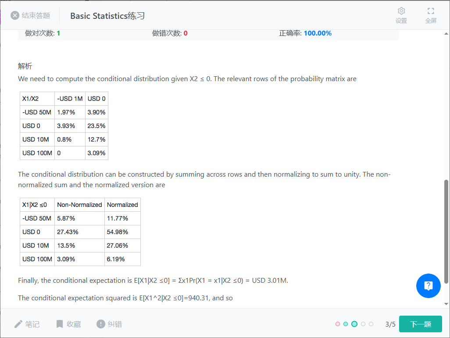The height and width of the screenshot is (338, 450).
Task: Click the Basic Statistics练习 title
Action: [107, 16]
